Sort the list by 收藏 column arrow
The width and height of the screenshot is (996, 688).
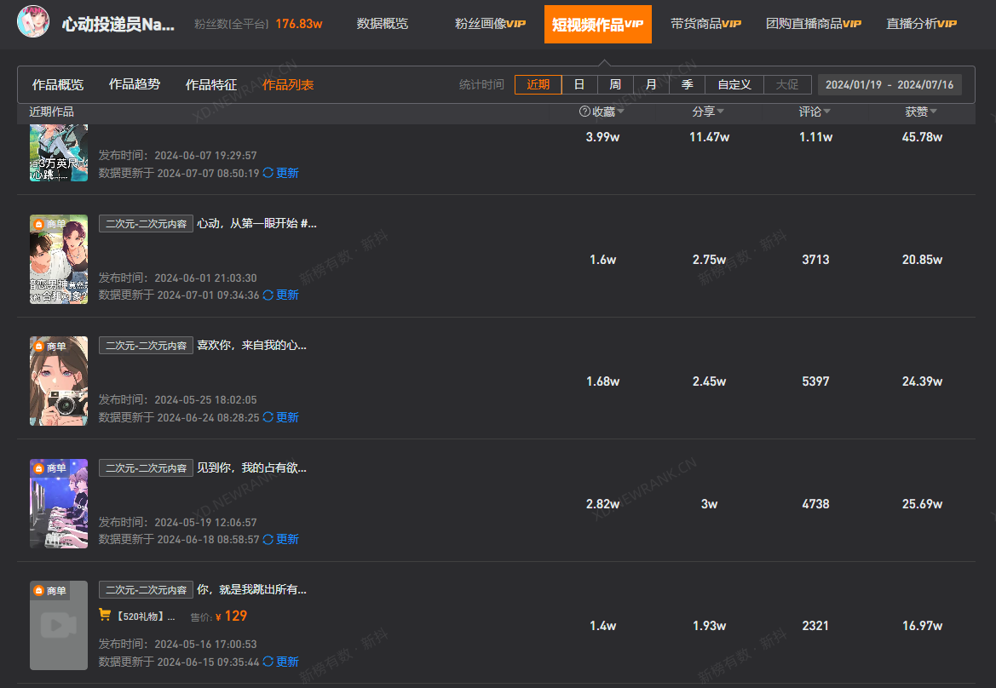[621, 112]
